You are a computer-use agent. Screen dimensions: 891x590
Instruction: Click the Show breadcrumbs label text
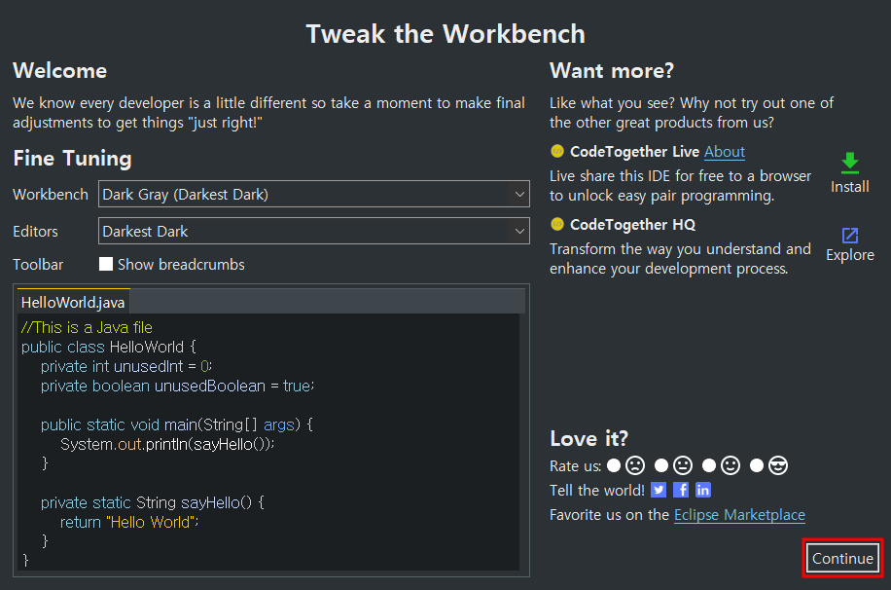pyautogui.click(x=181, y=265)
